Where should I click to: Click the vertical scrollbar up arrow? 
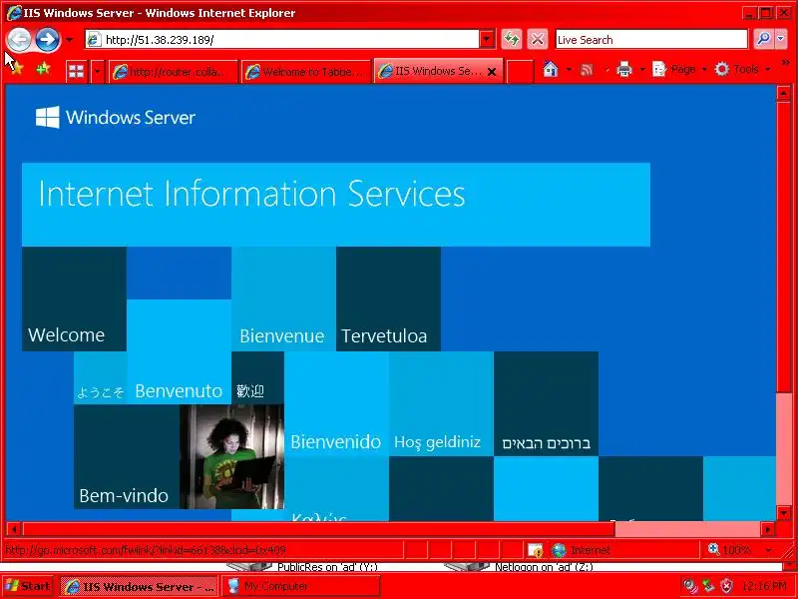783,93
